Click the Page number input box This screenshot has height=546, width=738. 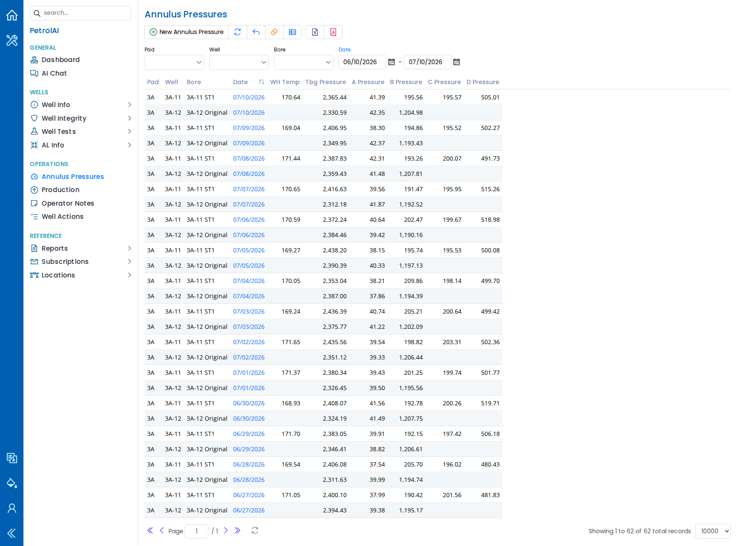pos(197,531)
